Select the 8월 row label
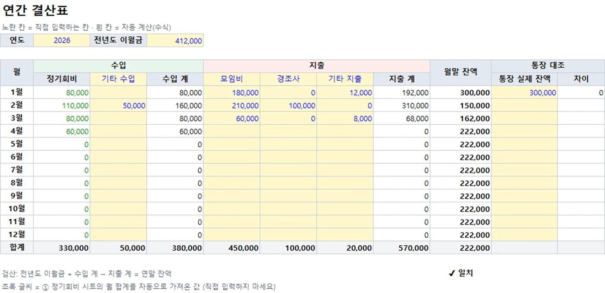This screenshot has height=293, width=605. click(17, 183)
